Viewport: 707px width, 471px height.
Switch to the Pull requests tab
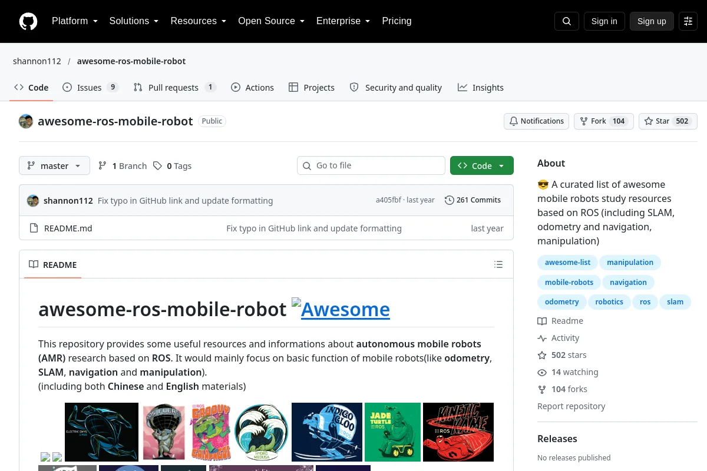175,88
